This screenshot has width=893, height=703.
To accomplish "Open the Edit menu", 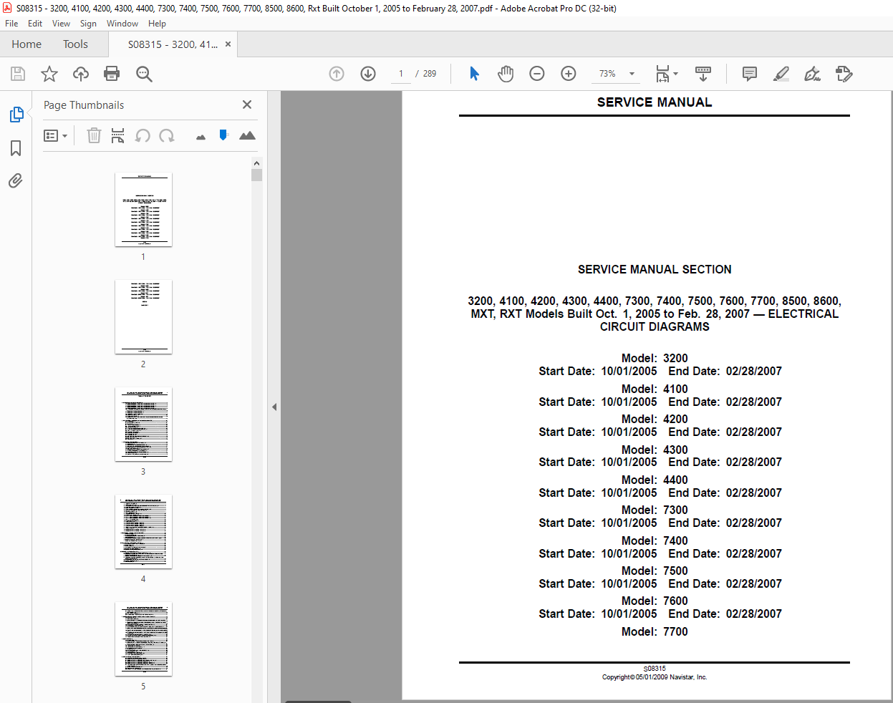I will tap(35, 24).
